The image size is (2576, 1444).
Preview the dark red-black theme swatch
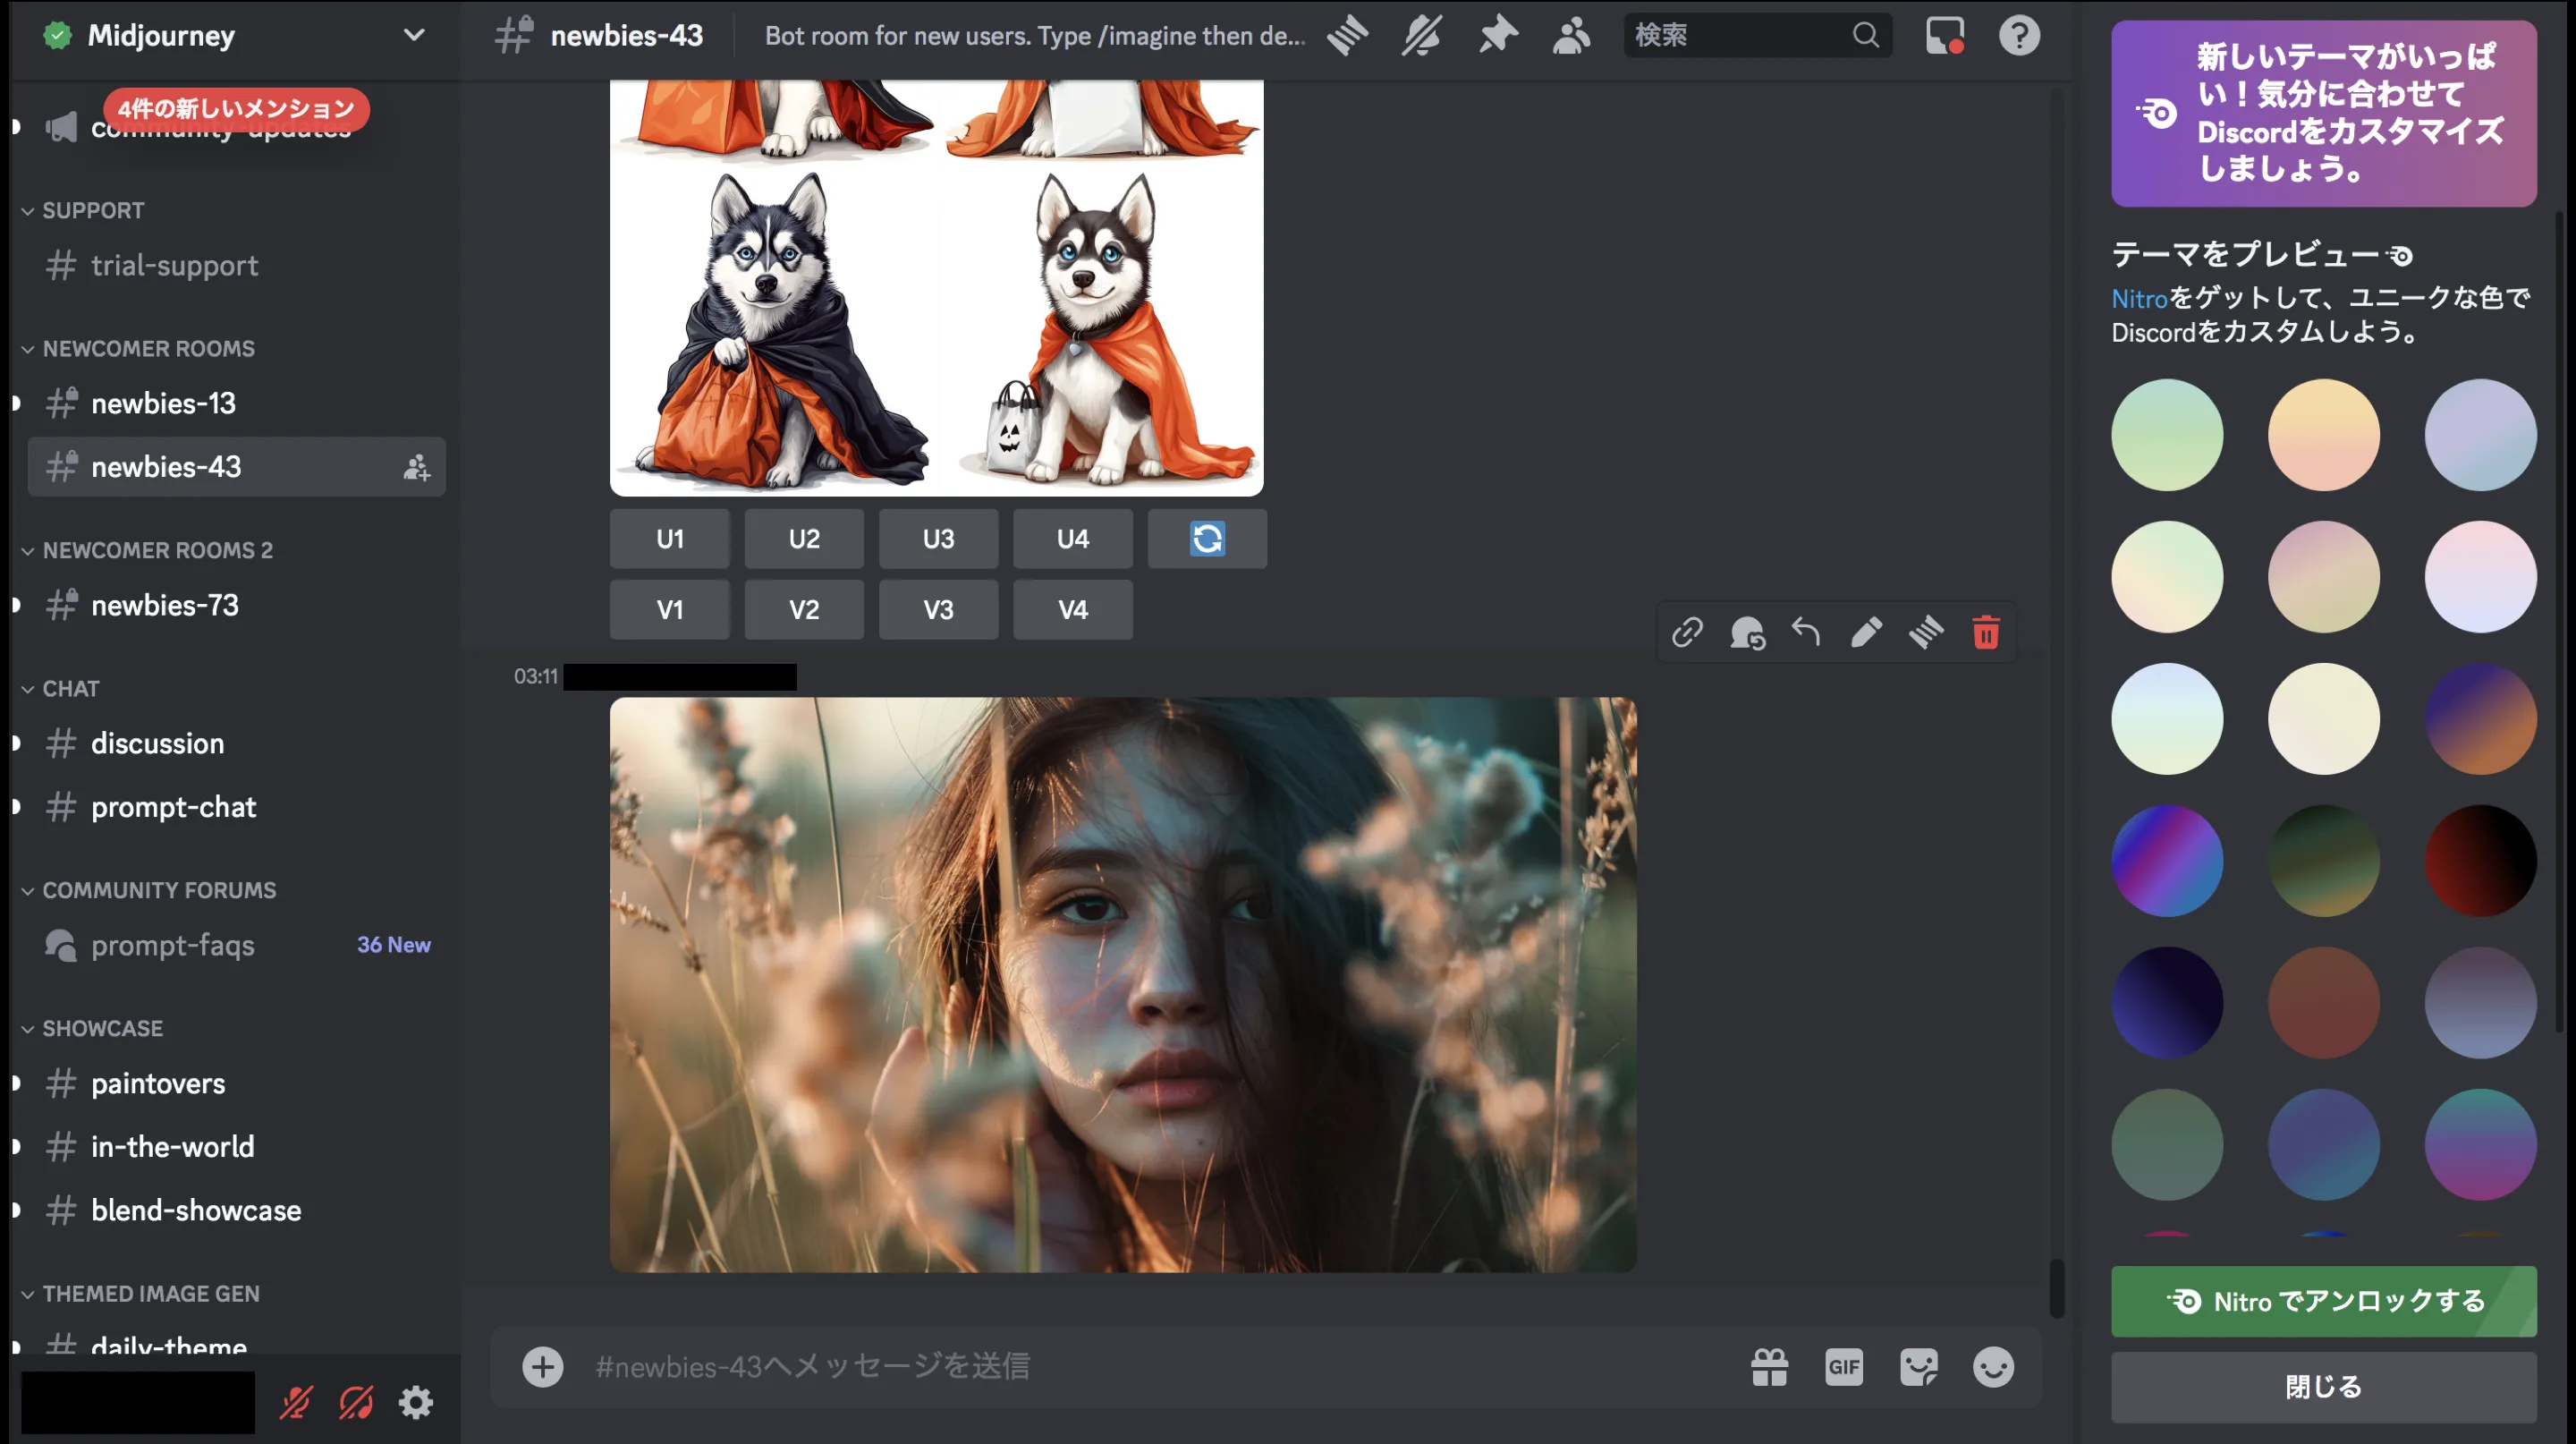click(x=2480, y=860)
